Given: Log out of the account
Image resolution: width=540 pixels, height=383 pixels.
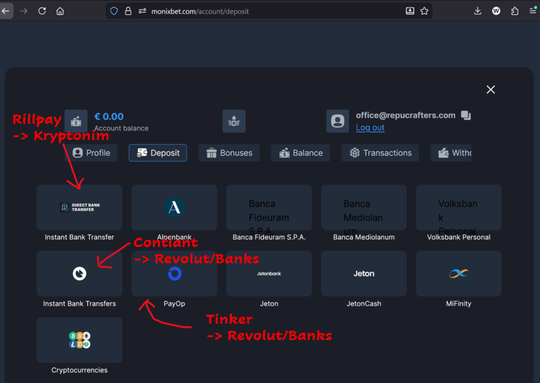Looking at the screenshot, I should (370, 128).
